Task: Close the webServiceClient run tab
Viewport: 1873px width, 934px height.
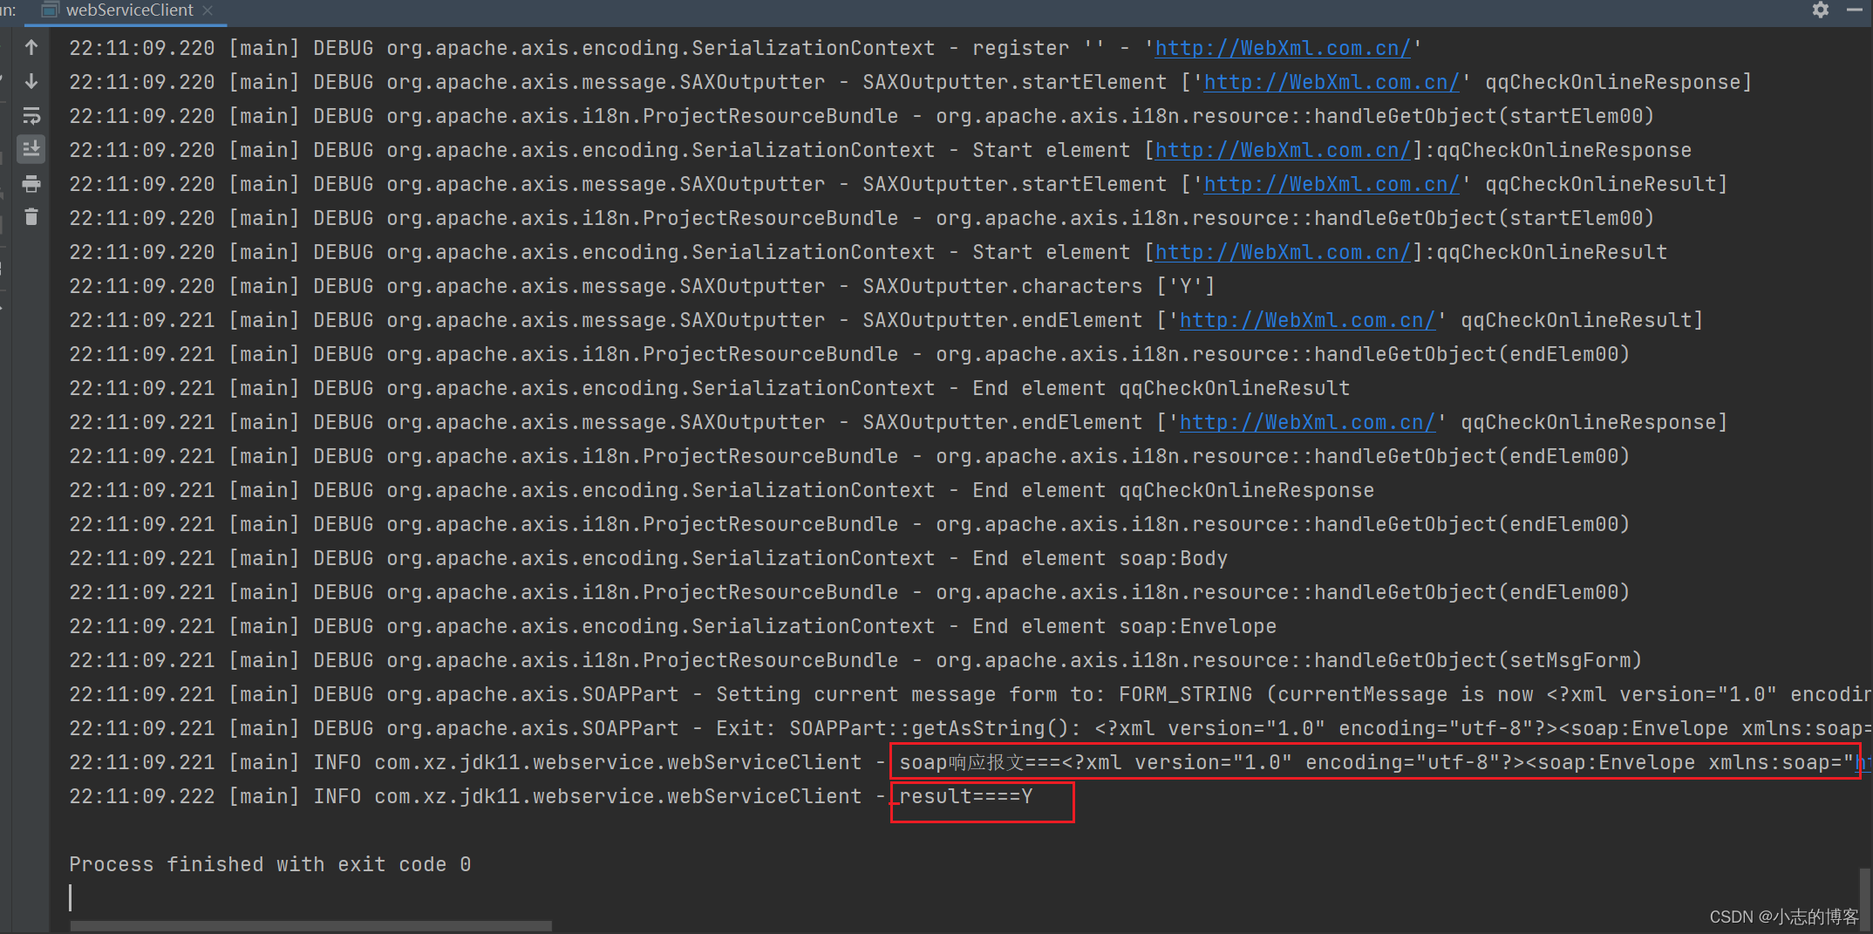Action: point(208,10)
